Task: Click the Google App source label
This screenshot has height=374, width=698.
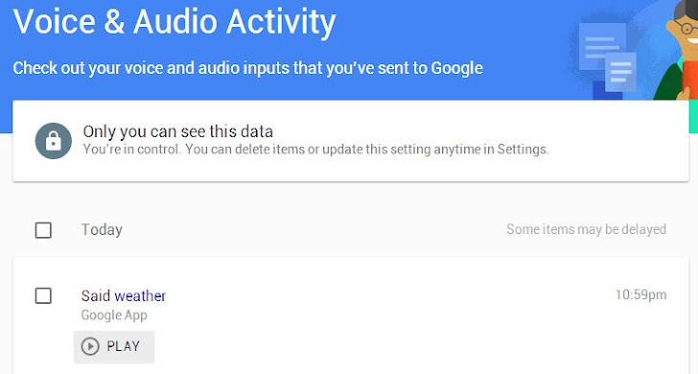Action: coord(114,316)
